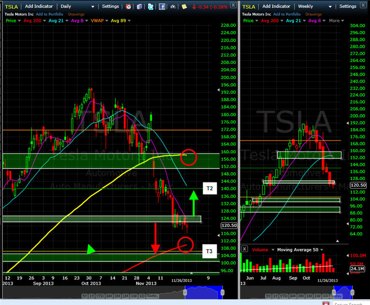Click right range slider handle in Daily navigator
The width and height of the screenshot is (370, 305).
[222, 292]
